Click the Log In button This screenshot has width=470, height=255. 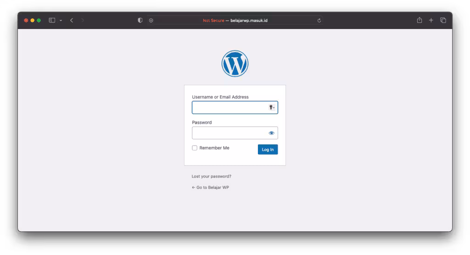coord(268,150)
